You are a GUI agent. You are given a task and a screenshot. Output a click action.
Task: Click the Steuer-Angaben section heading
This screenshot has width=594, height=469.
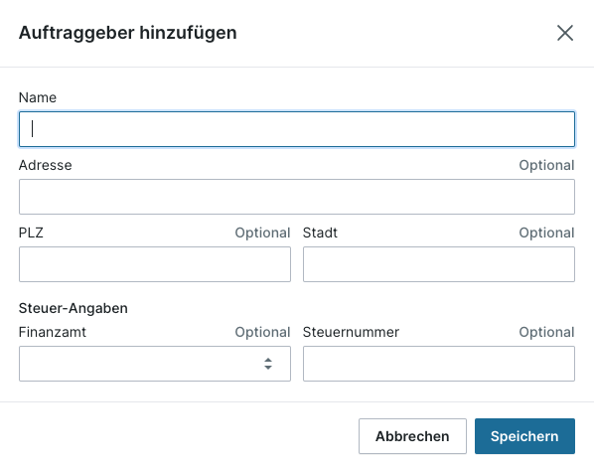tap(74, 308)
